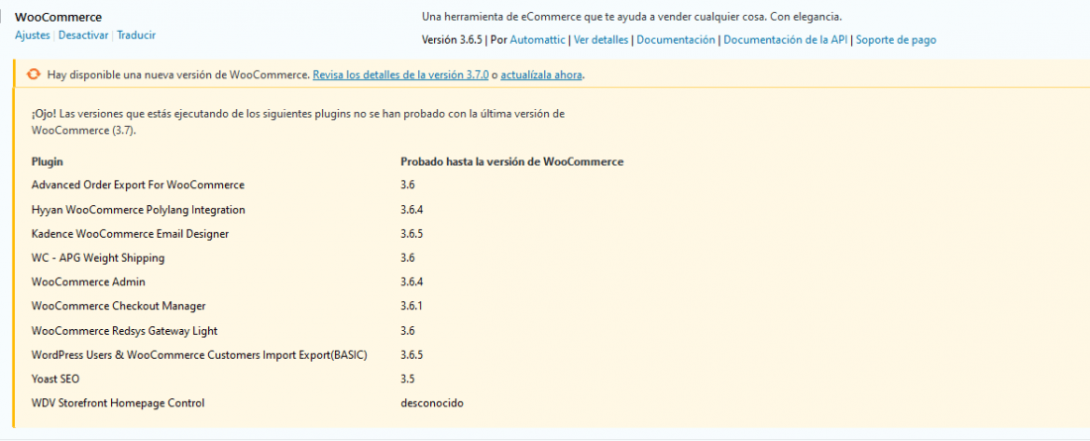Open Documentación de la API link
This screenshot has height=441, width=1090.
pyautogui.click(x=786, y=41)
